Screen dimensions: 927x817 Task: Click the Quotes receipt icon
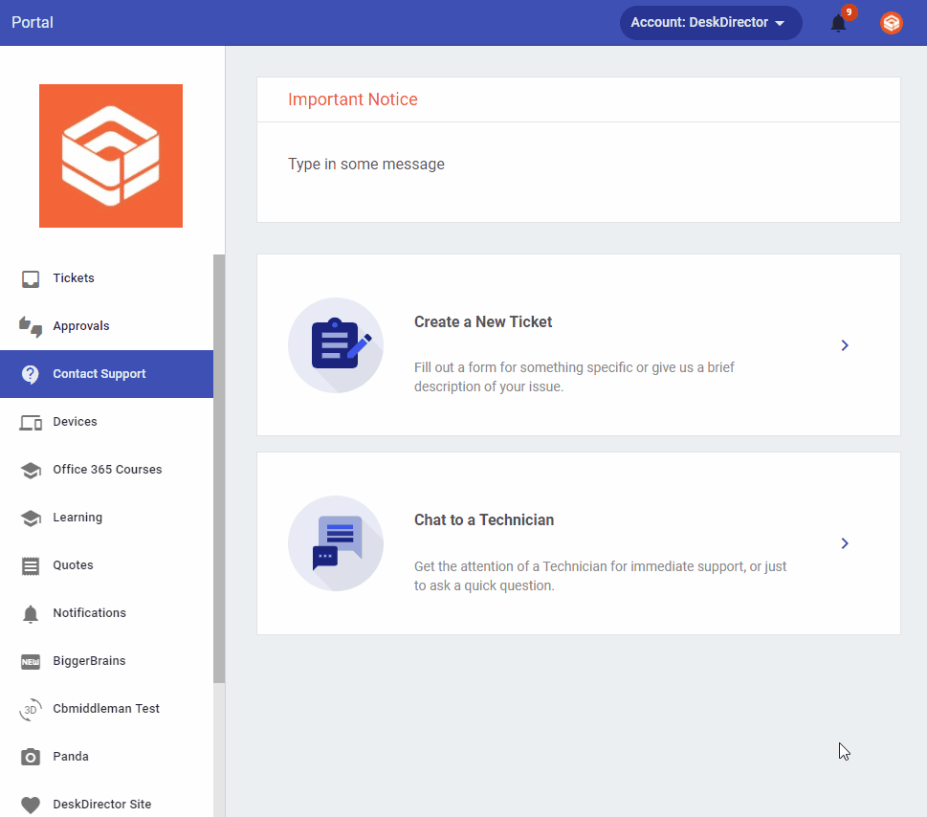[x=31, y=566]
